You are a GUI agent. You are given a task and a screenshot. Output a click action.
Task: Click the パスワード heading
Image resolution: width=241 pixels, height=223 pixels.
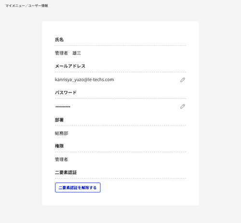click(x=66, y=92)
